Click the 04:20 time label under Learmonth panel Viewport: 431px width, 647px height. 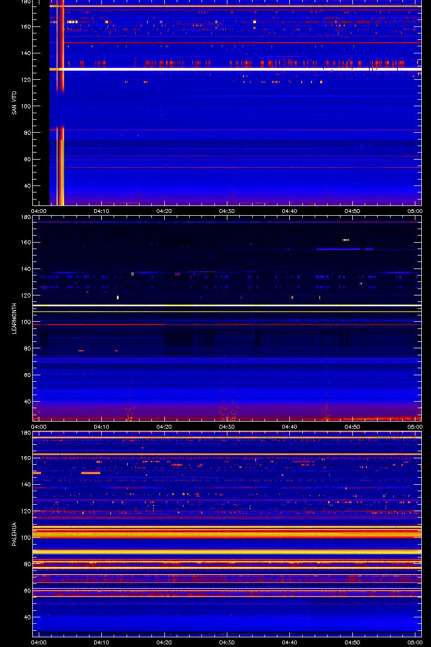tap(164, 426)
